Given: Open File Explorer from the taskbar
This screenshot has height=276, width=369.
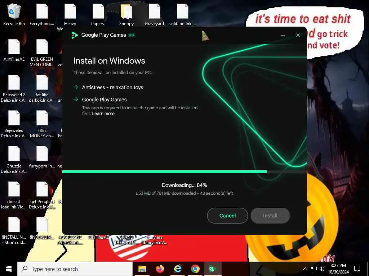Looking at the screenshot, I should [x=142, y=269].
